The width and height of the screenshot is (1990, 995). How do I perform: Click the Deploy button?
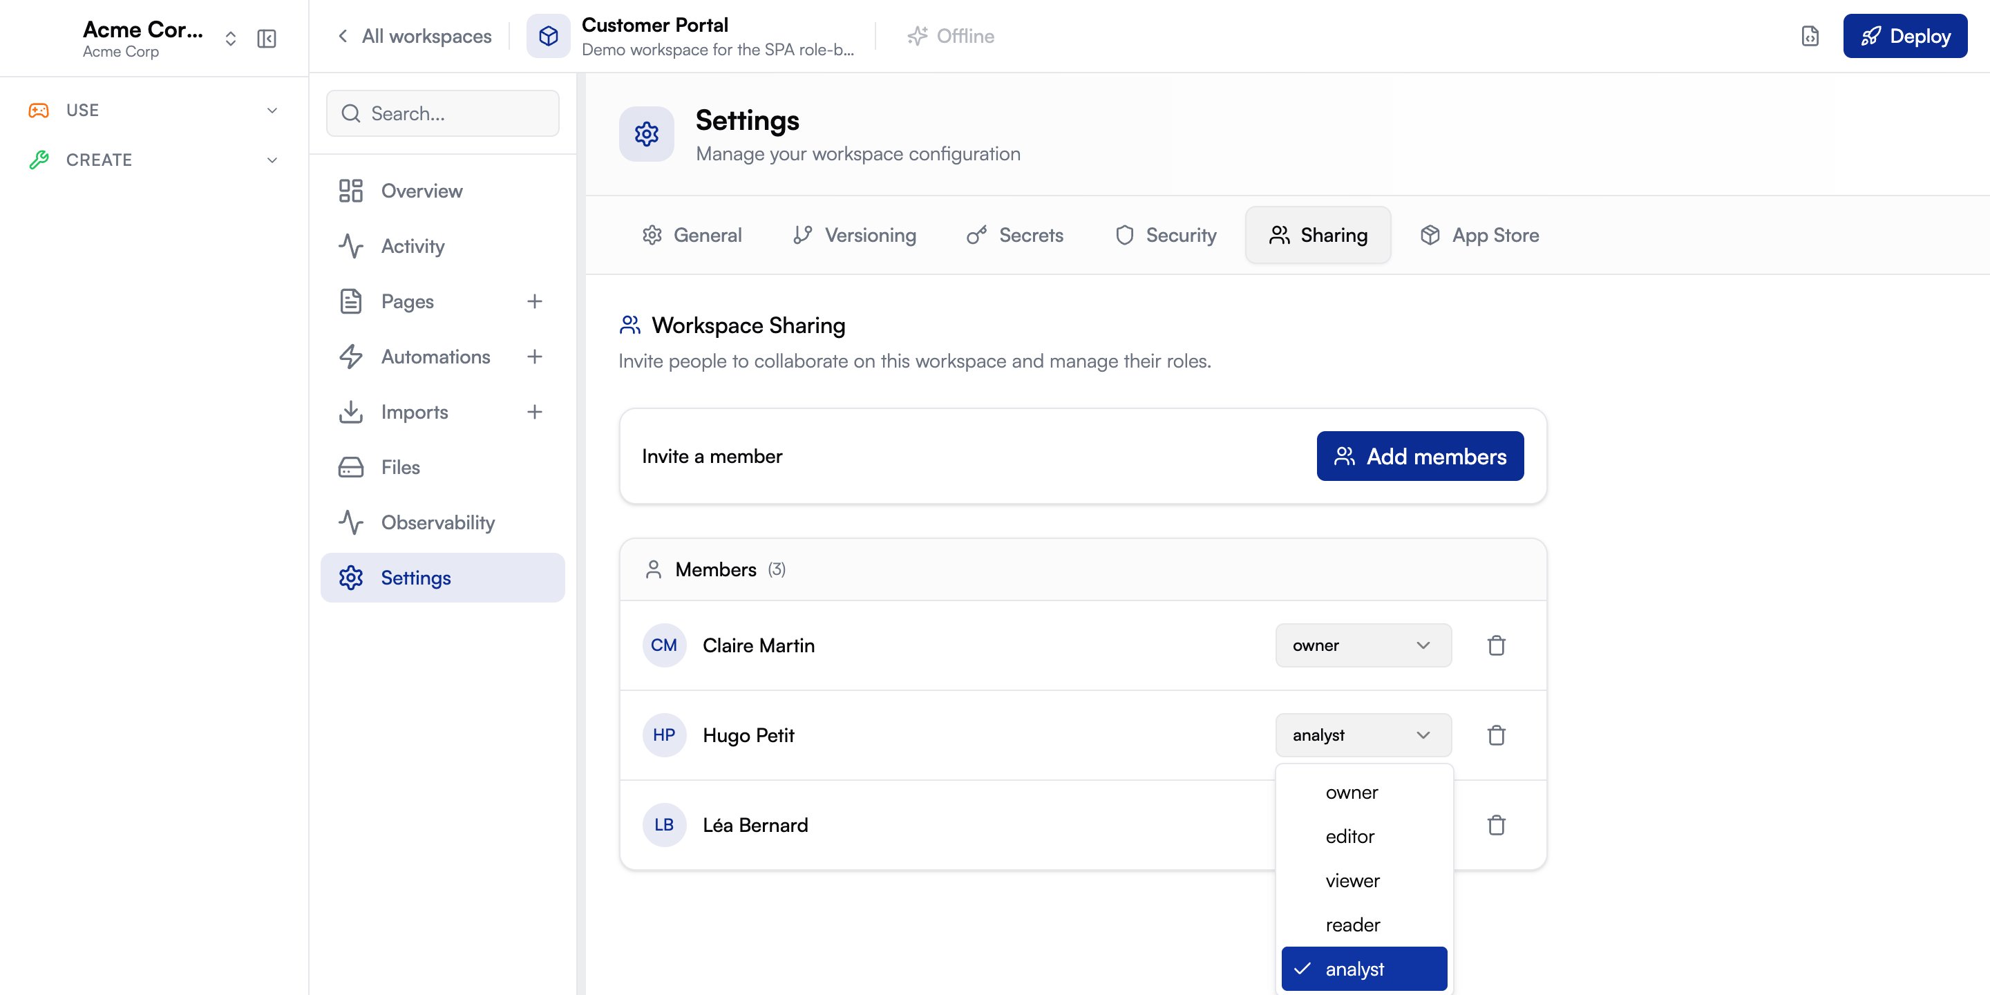1905,37
